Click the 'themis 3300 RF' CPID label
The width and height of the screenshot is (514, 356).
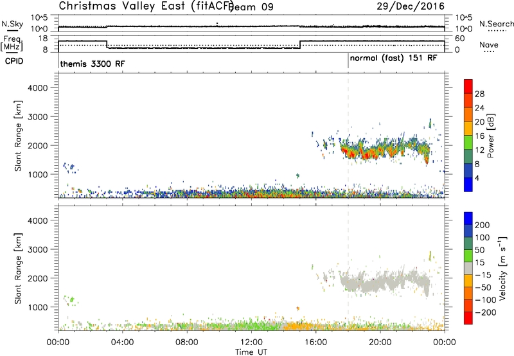(93, 64)
